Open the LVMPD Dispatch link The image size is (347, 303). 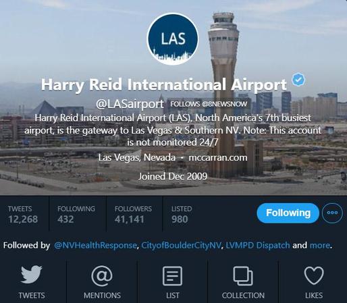pos(258,245)
